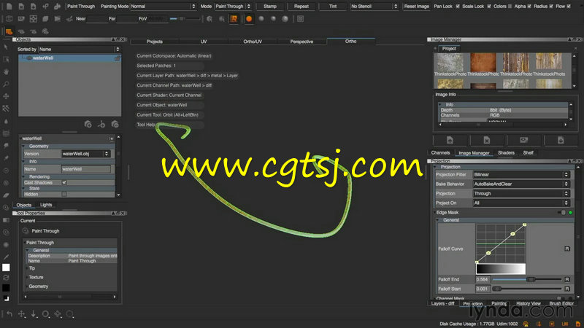The height and width of the screenshot is (328, 584).
Task: Click the white foreground color swatch
Action: click(x=6, y=268)
